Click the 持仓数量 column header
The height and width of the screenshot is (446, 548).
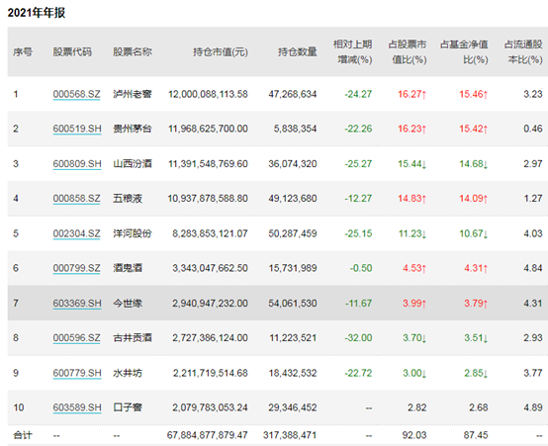298,52
